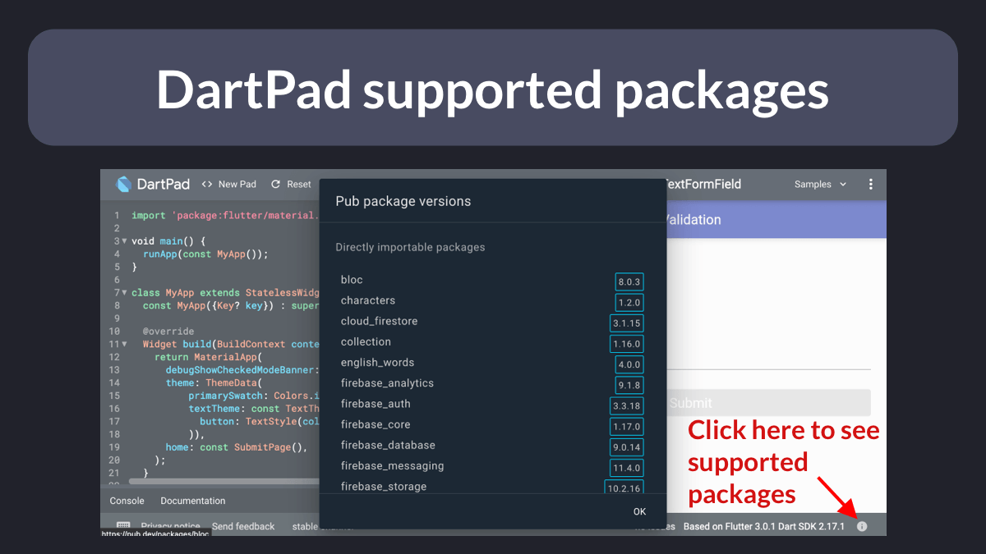Click the keyboard shortcuts icon in status bar
This screenshot has height=554, width=986.
coord(123,525)
